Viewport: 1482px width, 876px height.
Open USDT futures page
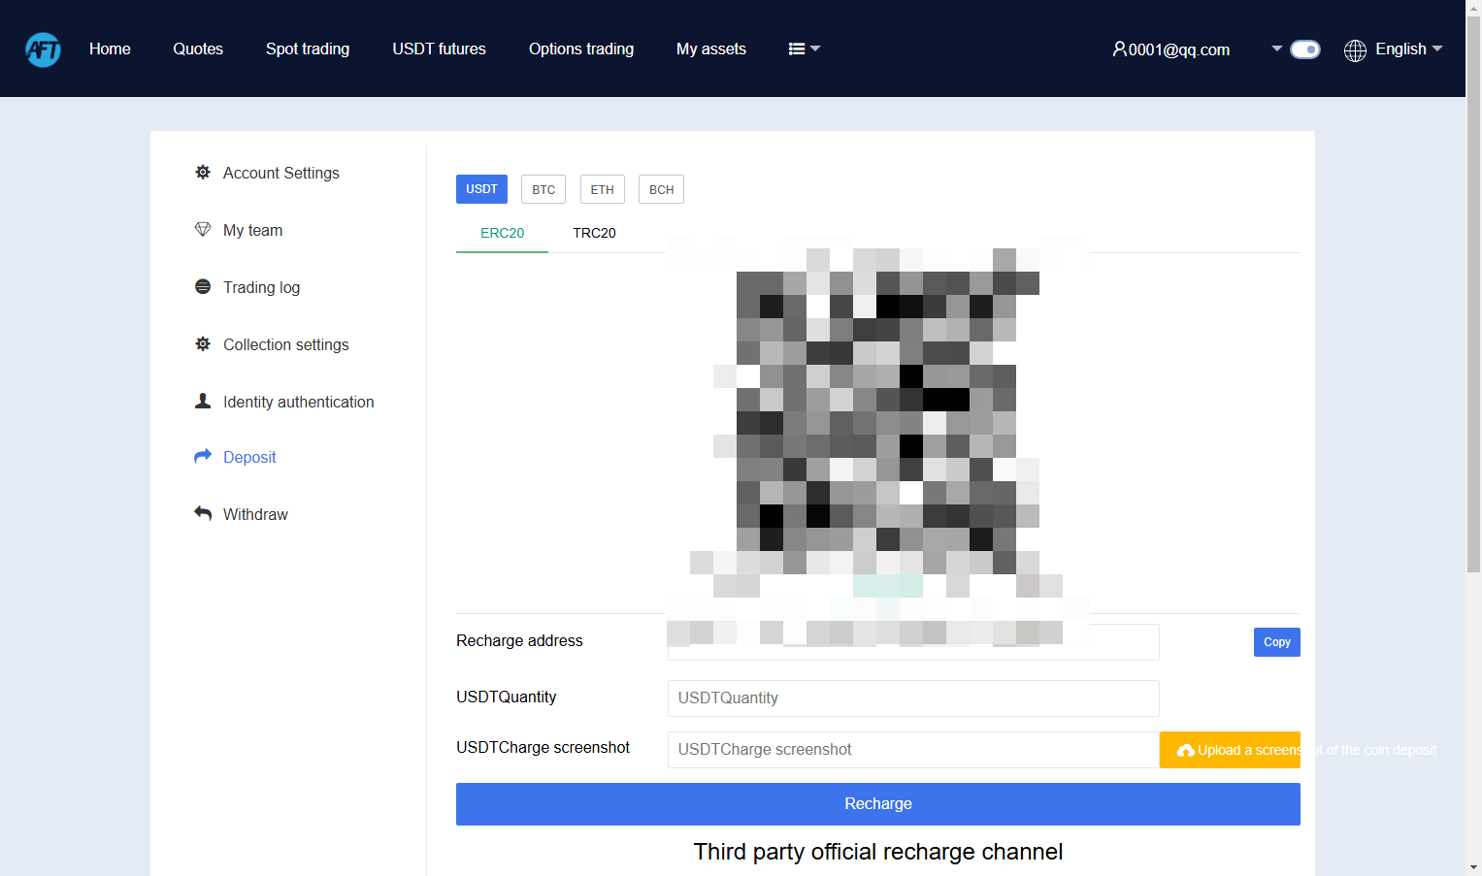[439, 49]
